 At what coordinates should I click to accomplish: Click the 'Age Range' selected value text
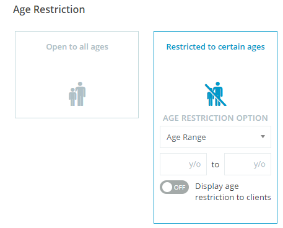point(186,138)
